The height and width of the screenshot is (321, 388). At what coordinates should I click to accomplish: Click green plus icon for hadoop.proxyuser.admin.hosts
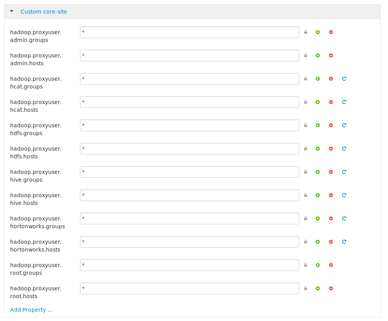point(318,56)
